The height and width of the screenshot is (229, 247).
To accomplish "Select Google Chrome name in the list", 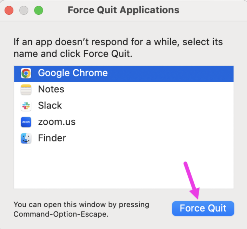I will [73, 73].
